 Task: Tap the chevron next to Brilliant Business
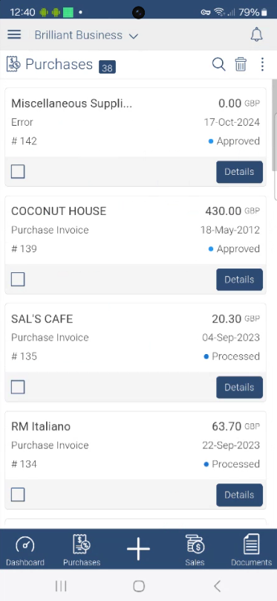tap(133, 36)
